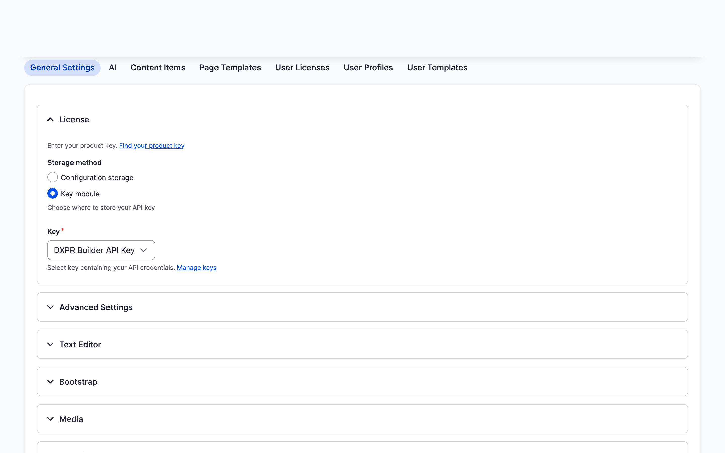Click the Key module label
725x453 pixels.
coord(80,194)
